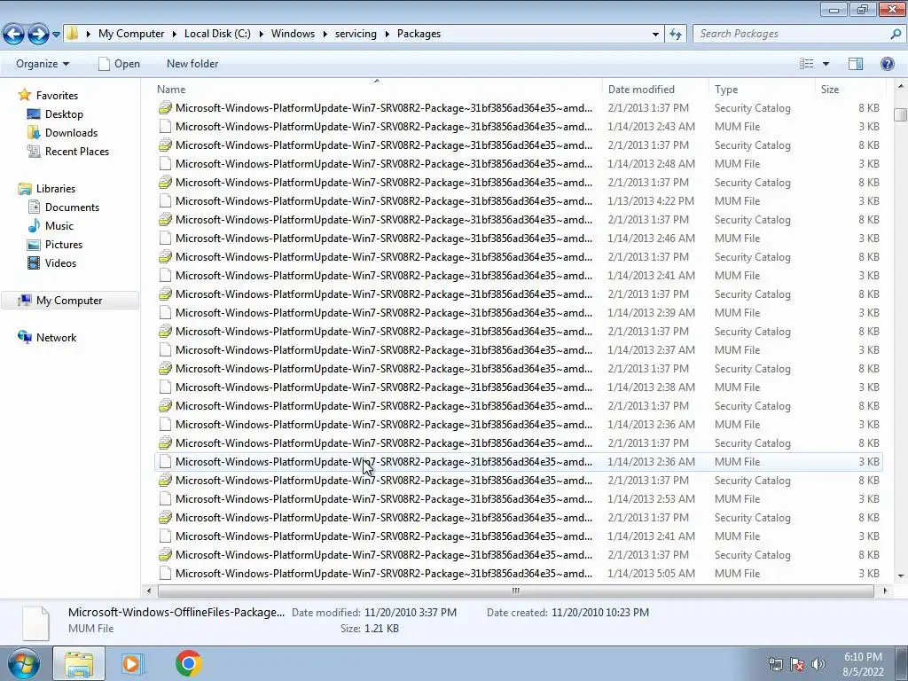908x681 pixels.
Task: Sort by the Size column header
Action: click(850, 90)
